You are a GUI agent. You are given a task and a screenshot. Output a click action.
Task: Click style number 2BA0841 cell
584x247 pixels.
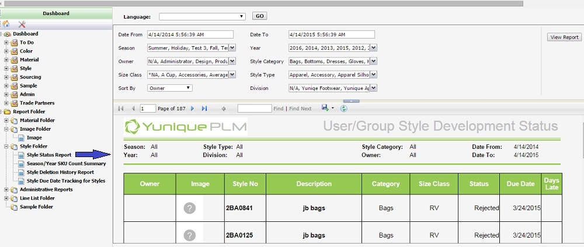click(245, 208)
